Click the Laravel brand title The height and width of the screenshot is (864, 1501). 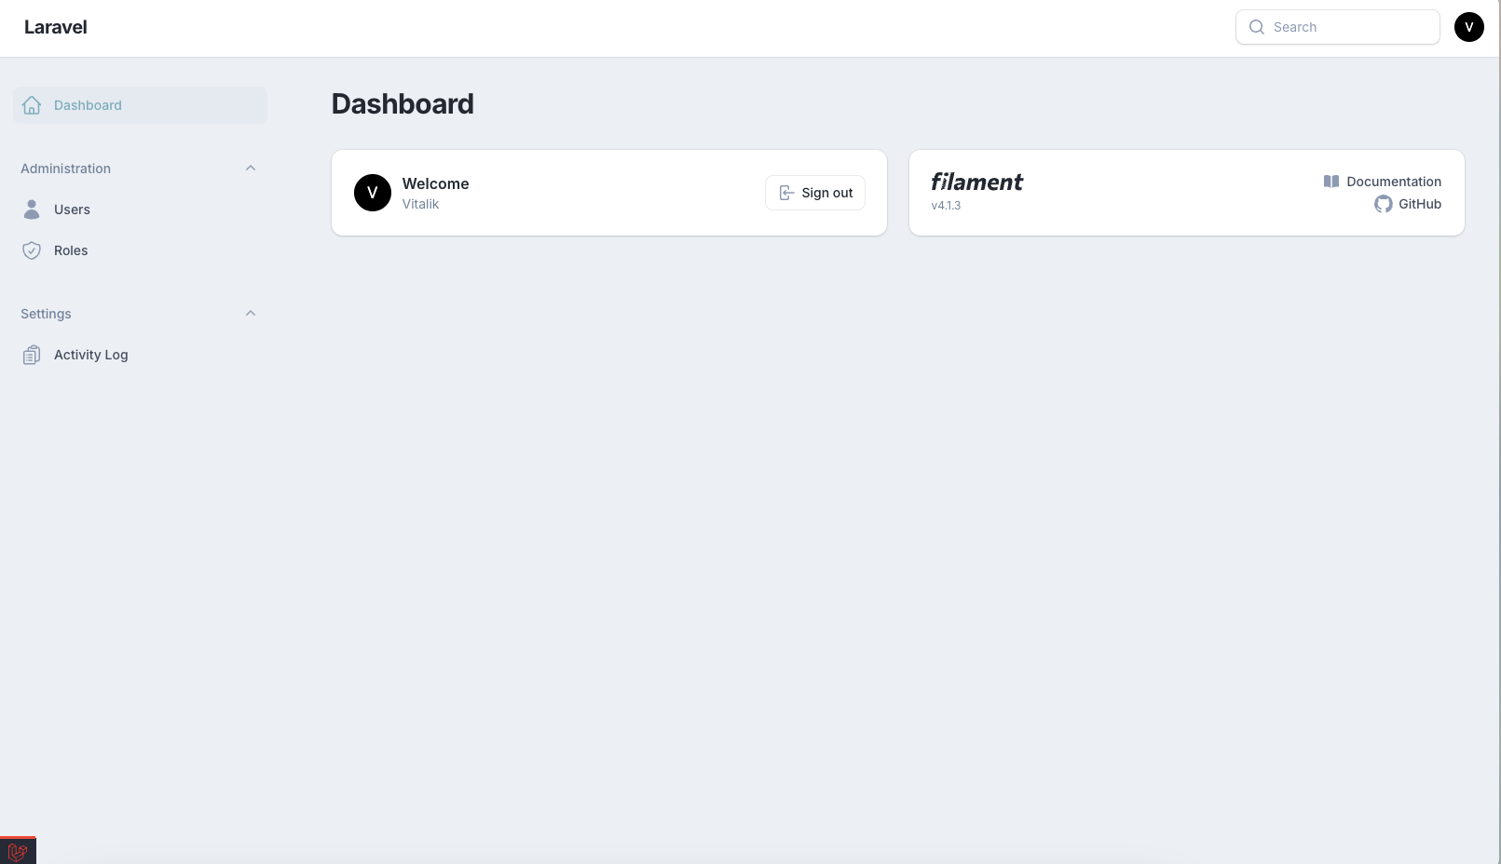56,27
